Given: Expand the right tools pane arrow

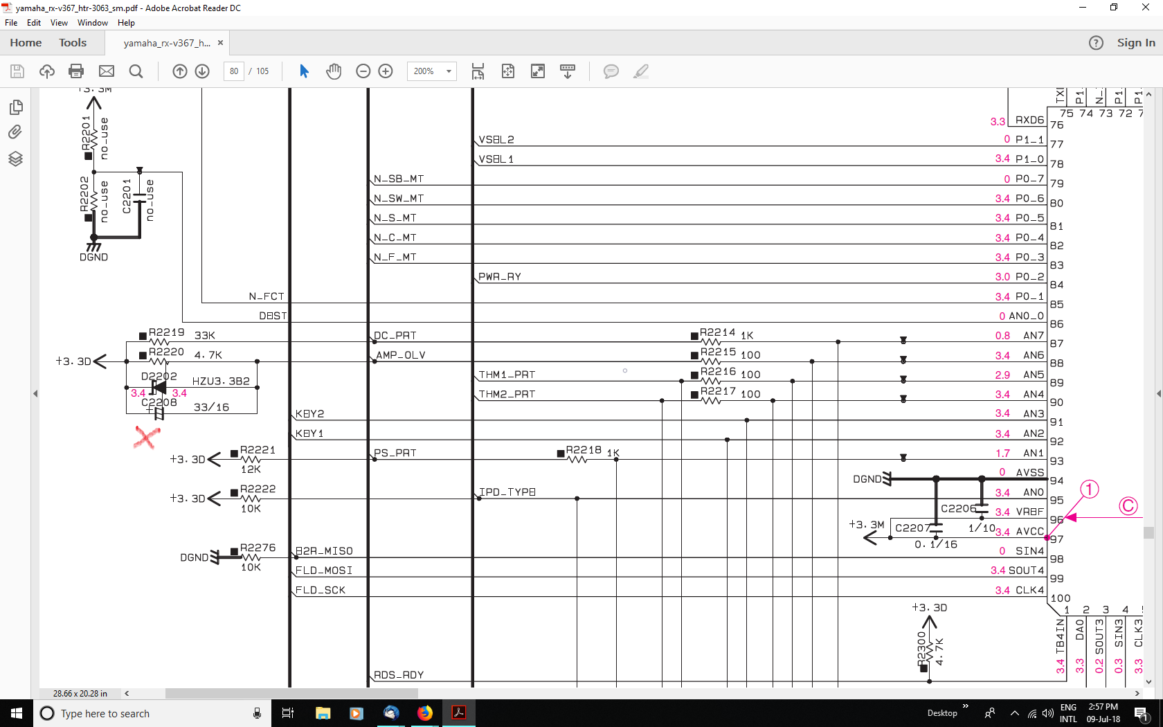Looking at the screenshot, I should 1159,393.
